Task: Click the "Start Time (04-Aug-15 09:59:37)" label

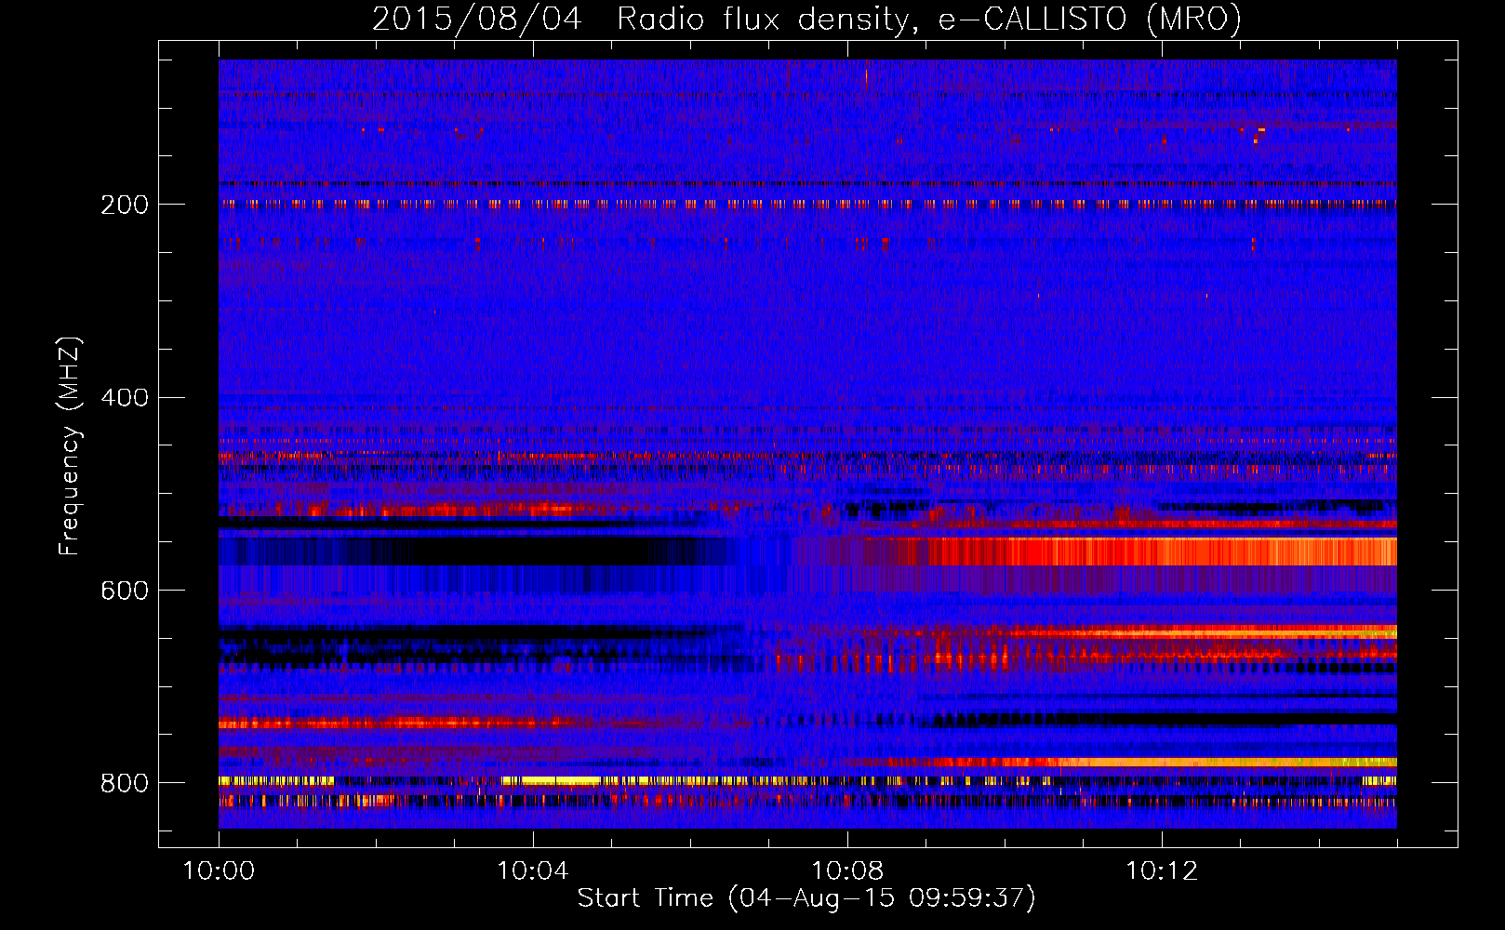Action: click(806, 898)
